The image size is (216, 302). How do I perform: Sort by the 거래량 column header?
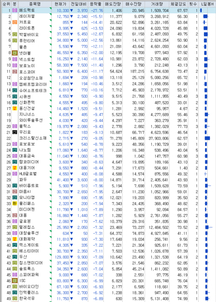click(157, 4)
